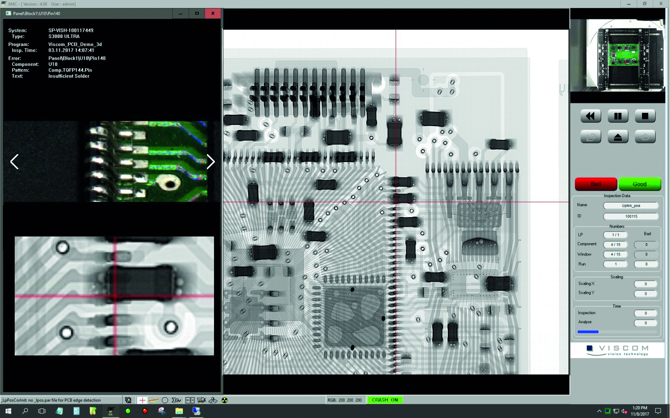This screenshot has height=418, width=670.
Task: Pause the running inspection
Action: [618, 116]
